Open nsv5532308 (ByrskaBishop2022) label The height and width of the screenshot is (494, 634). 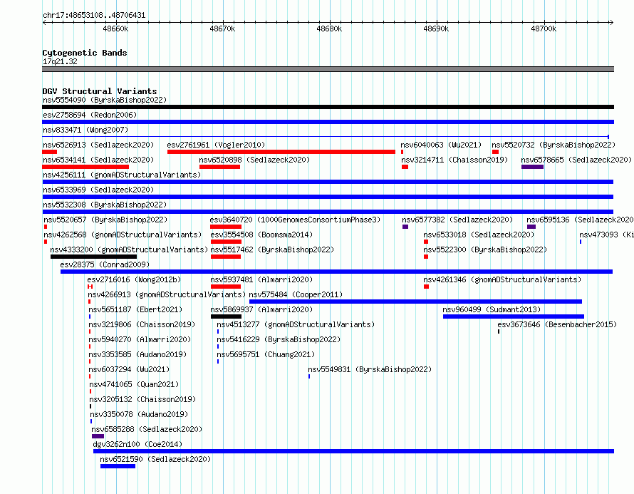105,205
